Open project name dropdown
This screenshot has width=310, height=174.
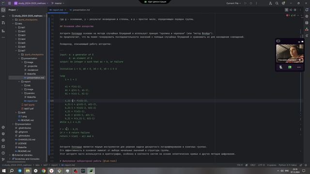click(31, 3)
